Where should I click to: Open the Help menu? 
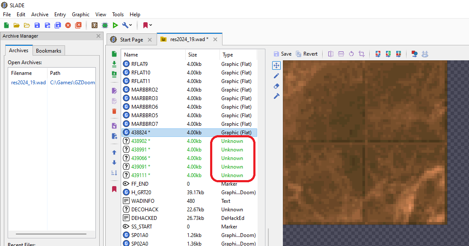(135, 15)
